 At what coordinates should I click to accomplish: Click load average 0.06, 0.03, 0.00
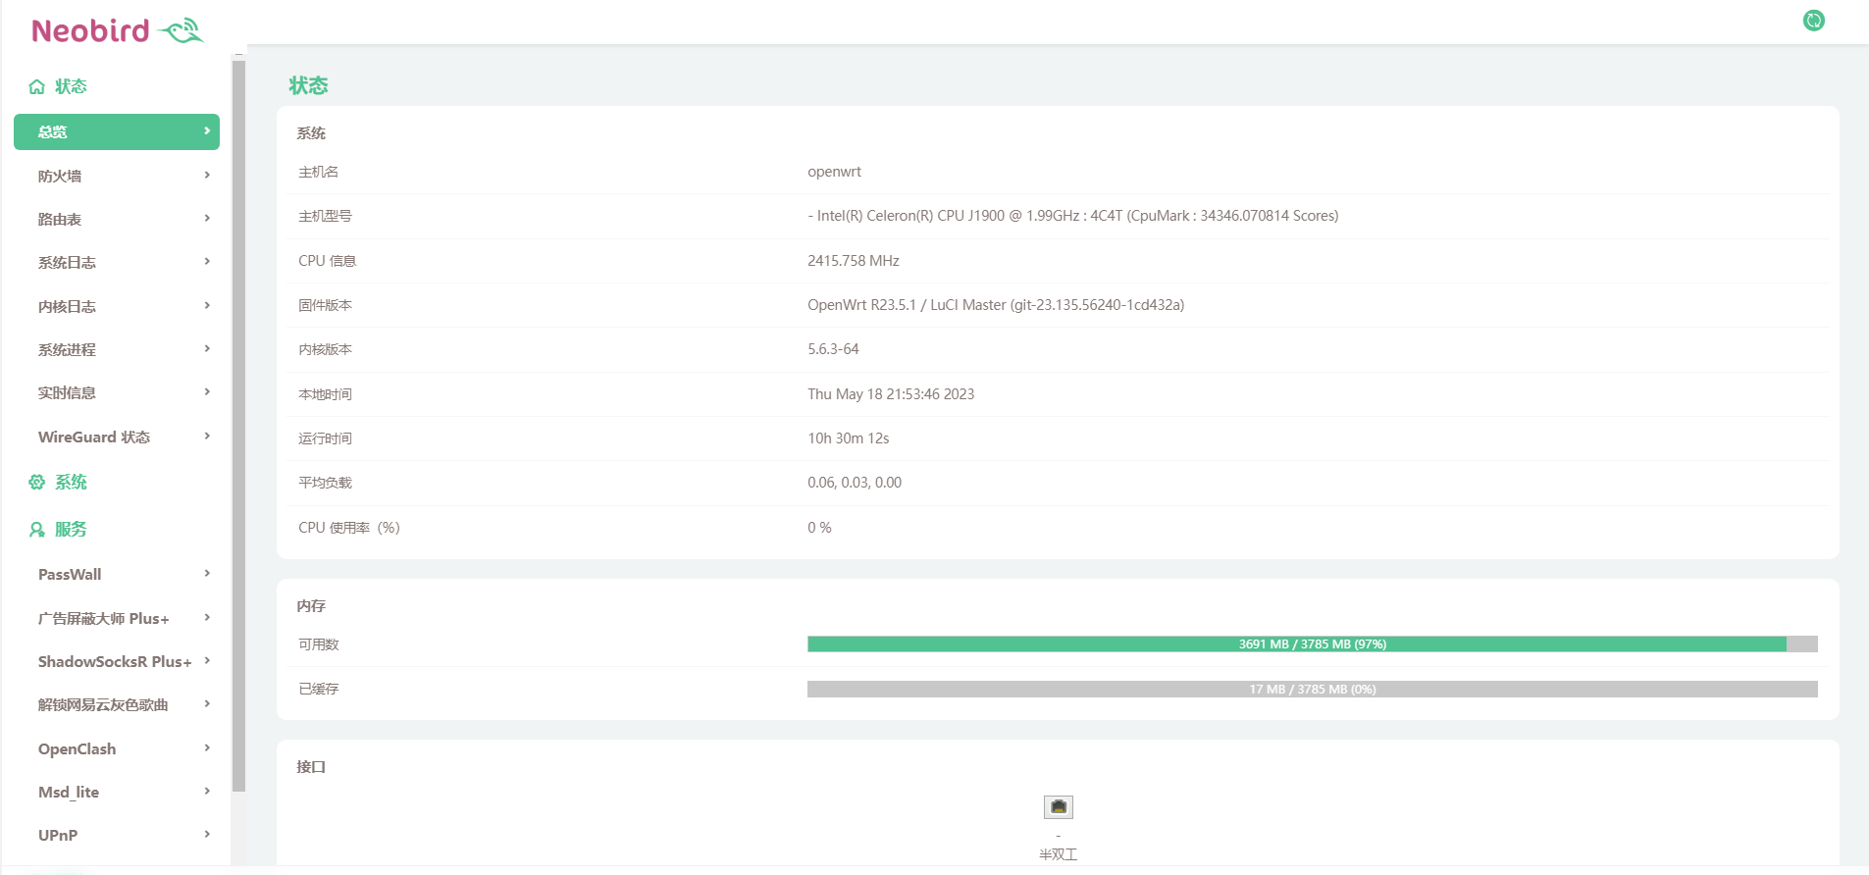click(855, 483)
